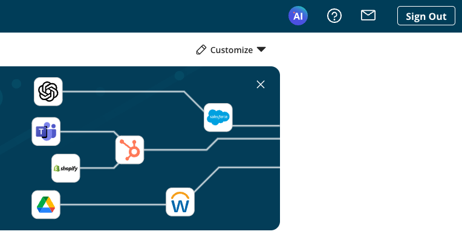Click the Workday W logo tile
The height and width of the screenshot is (243, 462).
click(x=180, y=202)
